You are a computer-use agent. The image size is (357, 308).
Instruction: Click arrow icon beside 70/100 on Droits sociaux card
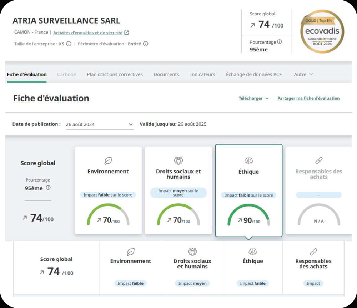pyautogui.click(x=169, y=220)
